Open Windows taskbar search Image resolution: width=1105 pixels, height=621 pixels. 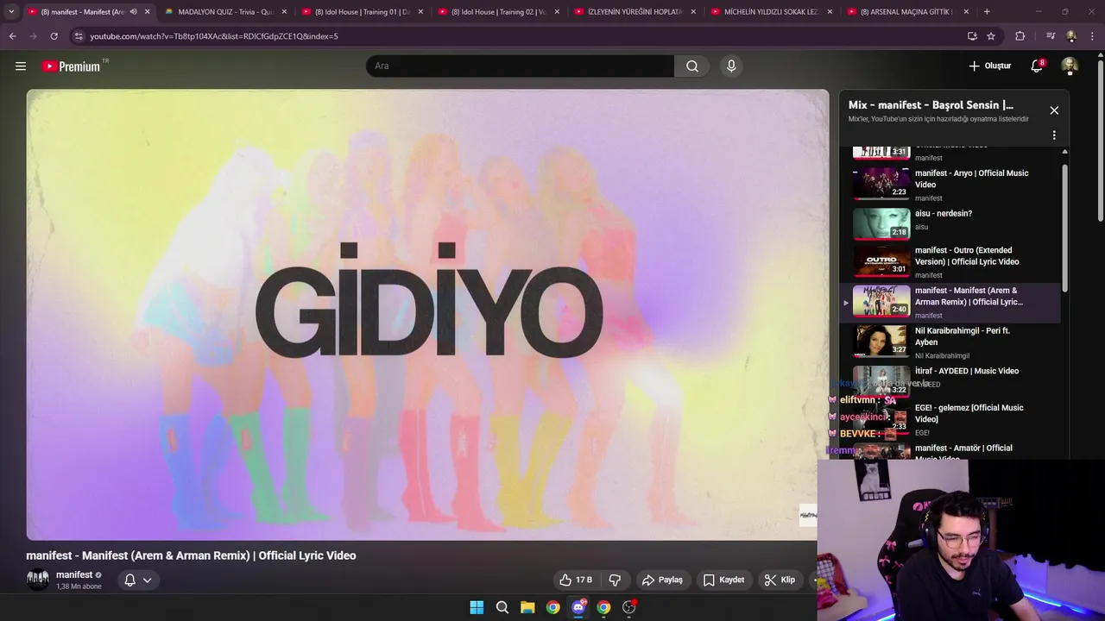502,607
